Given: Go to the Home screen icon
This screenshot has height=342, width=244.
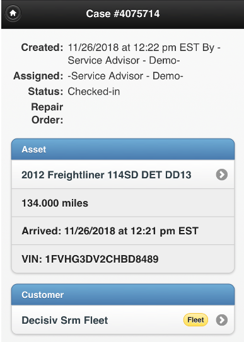Looking at the screenshot, I should click(x=13, y=13).
